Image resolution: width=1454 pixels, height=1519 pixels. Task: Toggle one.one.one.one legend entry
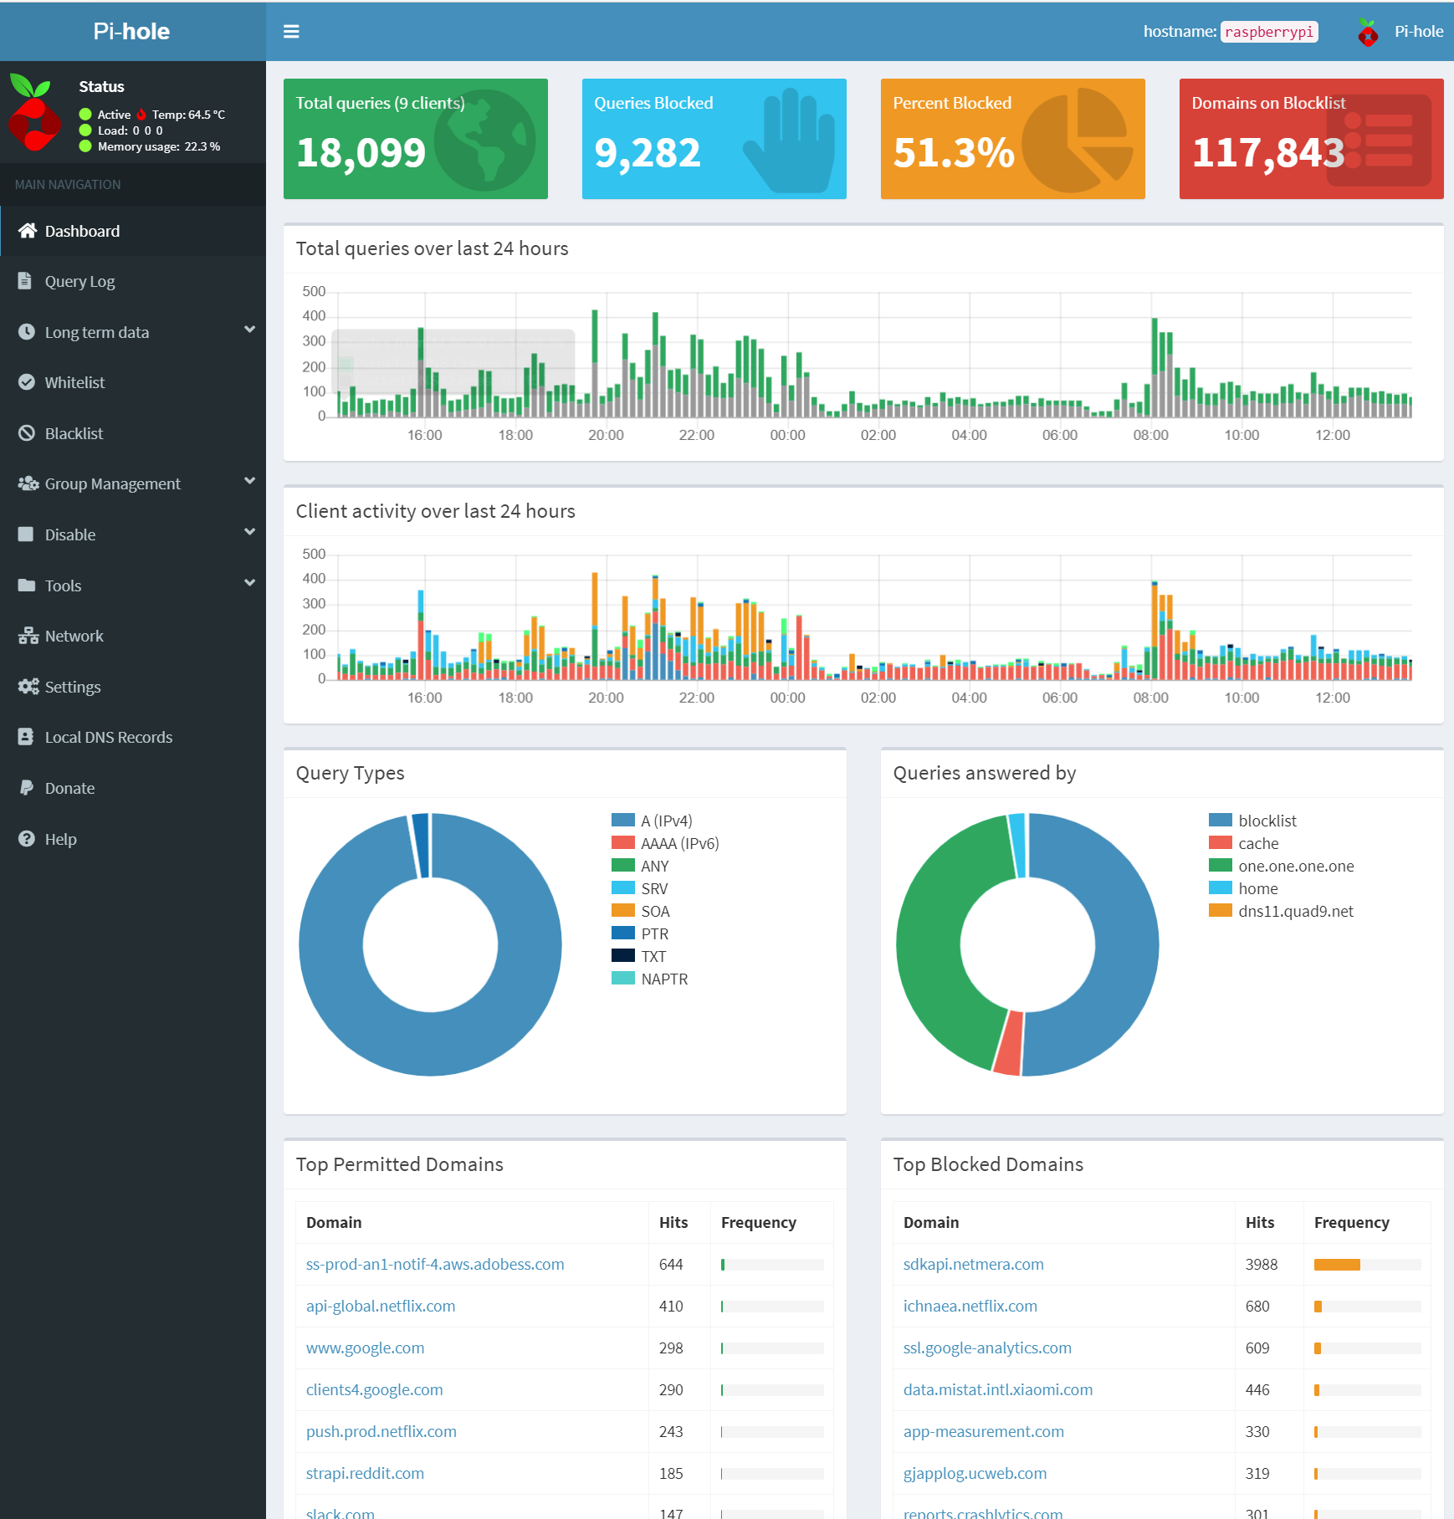[x=1282, y=866]
